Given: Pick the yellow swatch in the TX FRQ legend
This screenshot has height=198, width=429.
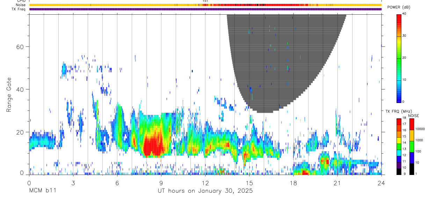Looking at the screenshot, I should coord(399,141).
